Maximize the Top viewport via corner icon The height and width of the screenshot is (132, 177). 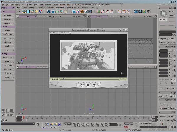point(84,16)
